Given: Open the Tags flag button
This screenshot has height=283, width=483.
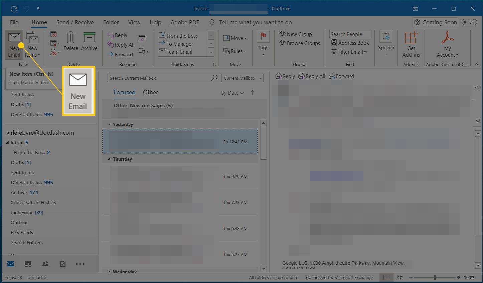Looking at the screenshot, I should 263,43.
